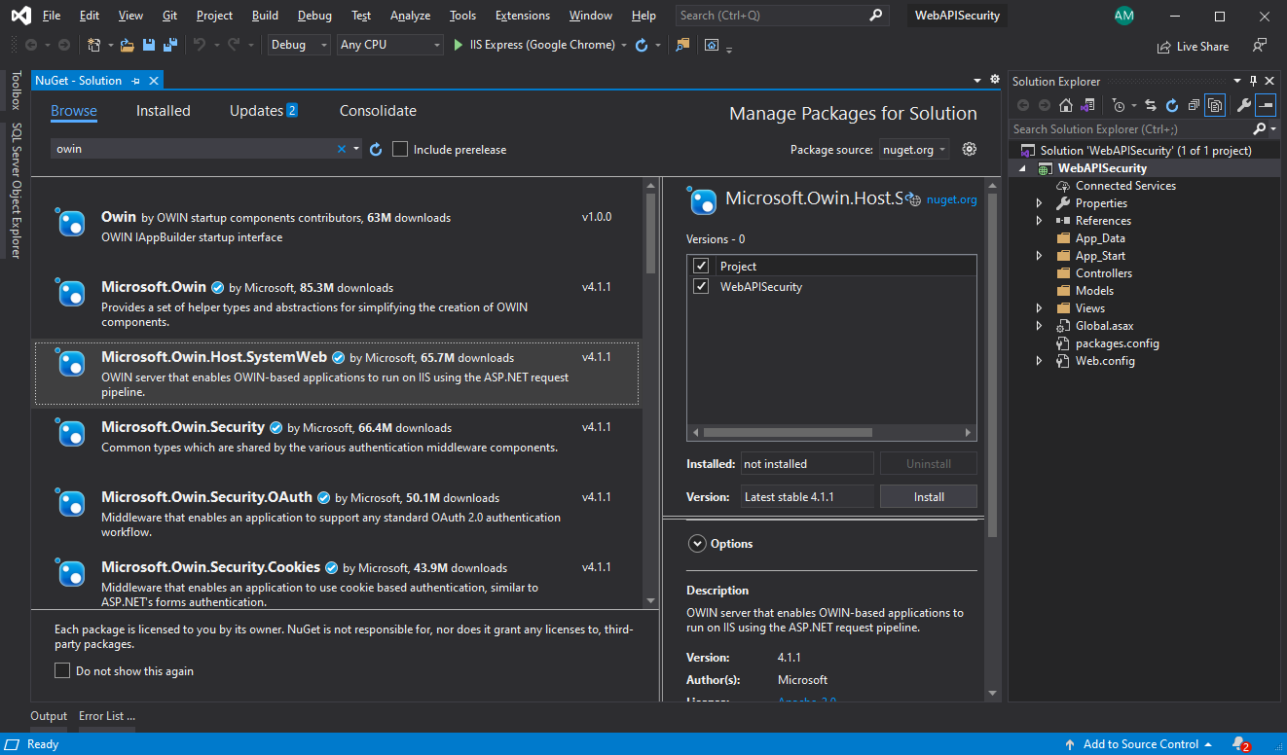Click the Install button
This screenshot has width=1287, height=755.
(x=929, y=496)
